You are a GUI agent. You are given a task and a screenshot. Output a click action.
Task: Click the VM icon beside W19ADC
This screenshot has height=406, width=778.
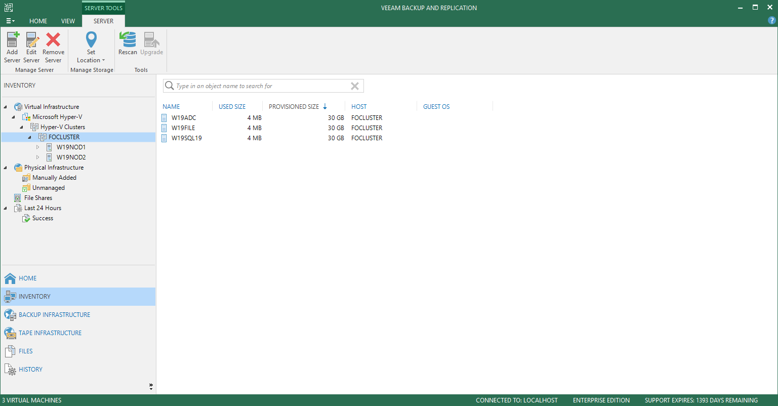[164, 118]
